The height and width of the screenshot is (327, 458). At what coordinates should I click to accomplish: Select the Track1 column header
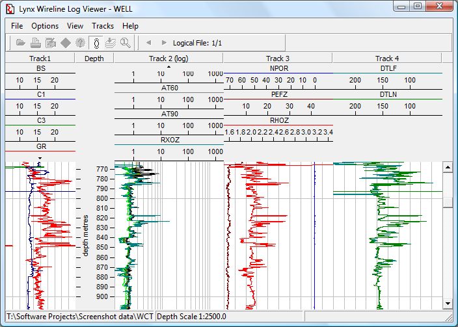point(40,59)
